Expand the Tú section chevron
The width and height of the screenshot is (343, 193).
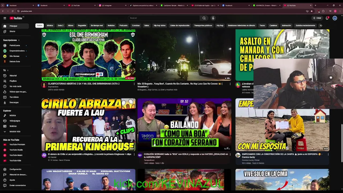[x=5, y=70]
